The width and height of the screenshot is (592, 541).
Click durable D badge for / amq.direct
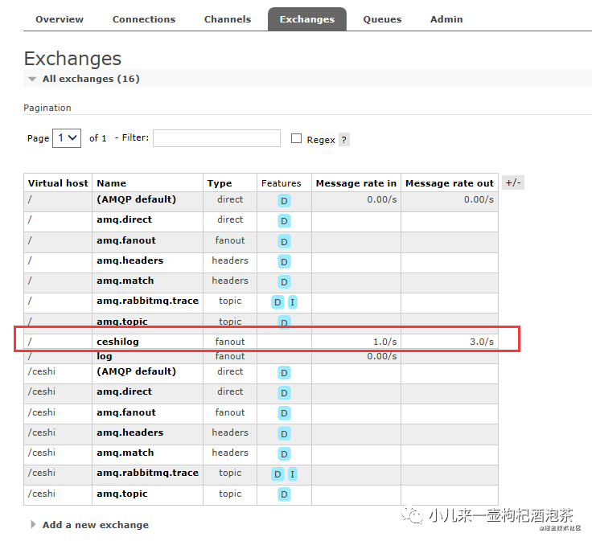point(284,221)
